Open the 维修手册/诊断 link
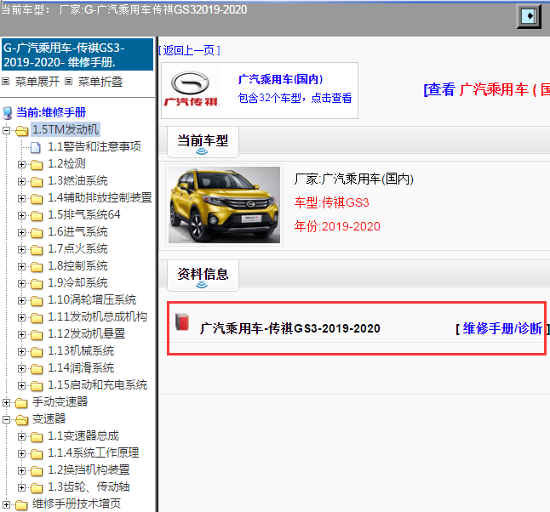The image size is (550, 512). click(502, 328)
